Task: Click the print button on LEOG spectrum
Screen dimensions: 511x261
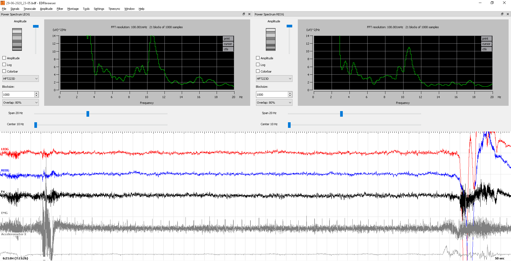Action: pyautogui.click(x=228, y=39)
